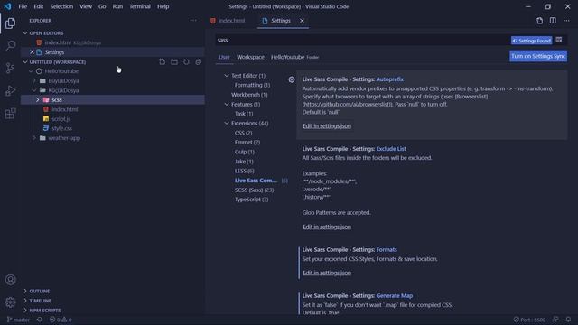The image size is (578, 325).
Task: Click the Port : 5500 Live Server status
Action: (x=530, y=320)
